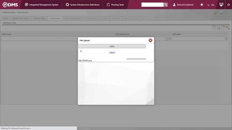
Task: Click the second Additional Files toolbar icon
Action: (219, 27)
